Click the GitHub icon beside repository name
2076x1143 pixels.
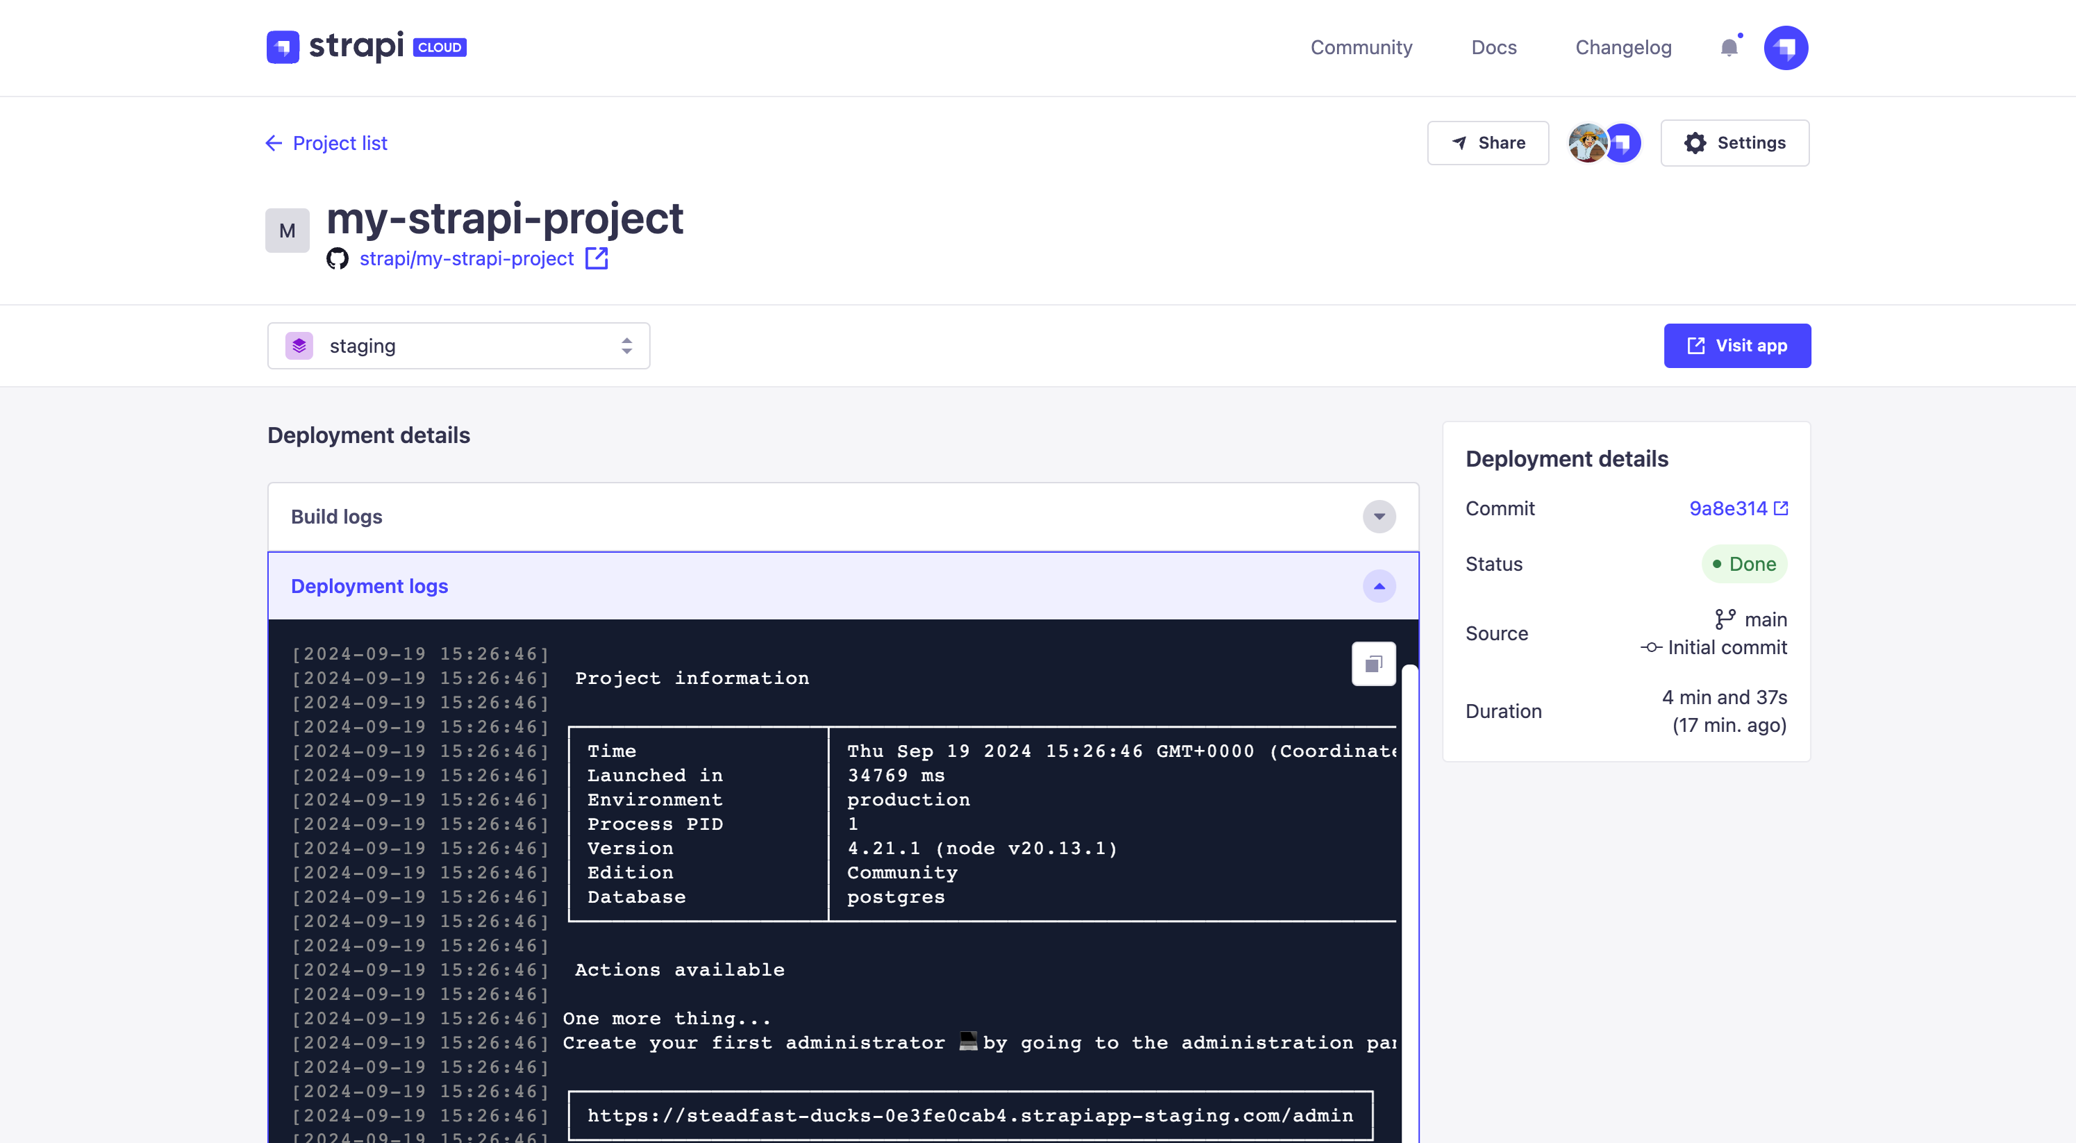(x=338, y=258)
